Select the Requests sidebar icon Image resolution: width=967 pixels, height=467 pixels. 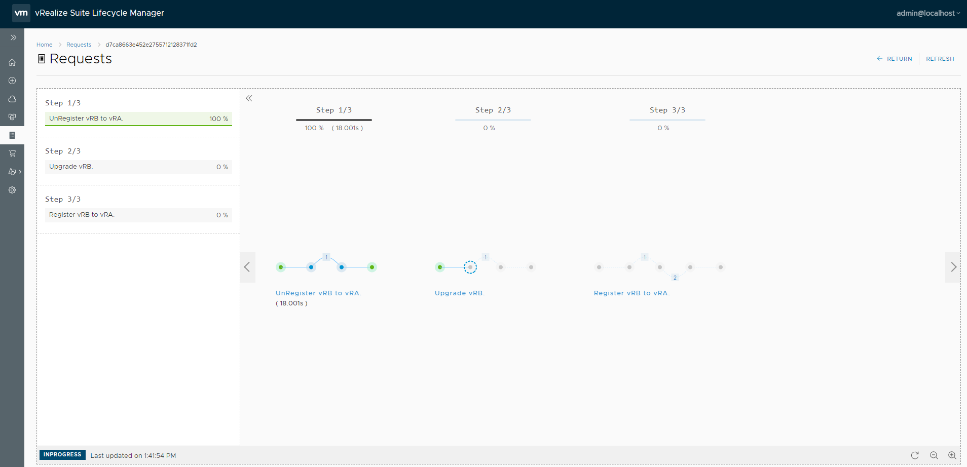[12, 135]
